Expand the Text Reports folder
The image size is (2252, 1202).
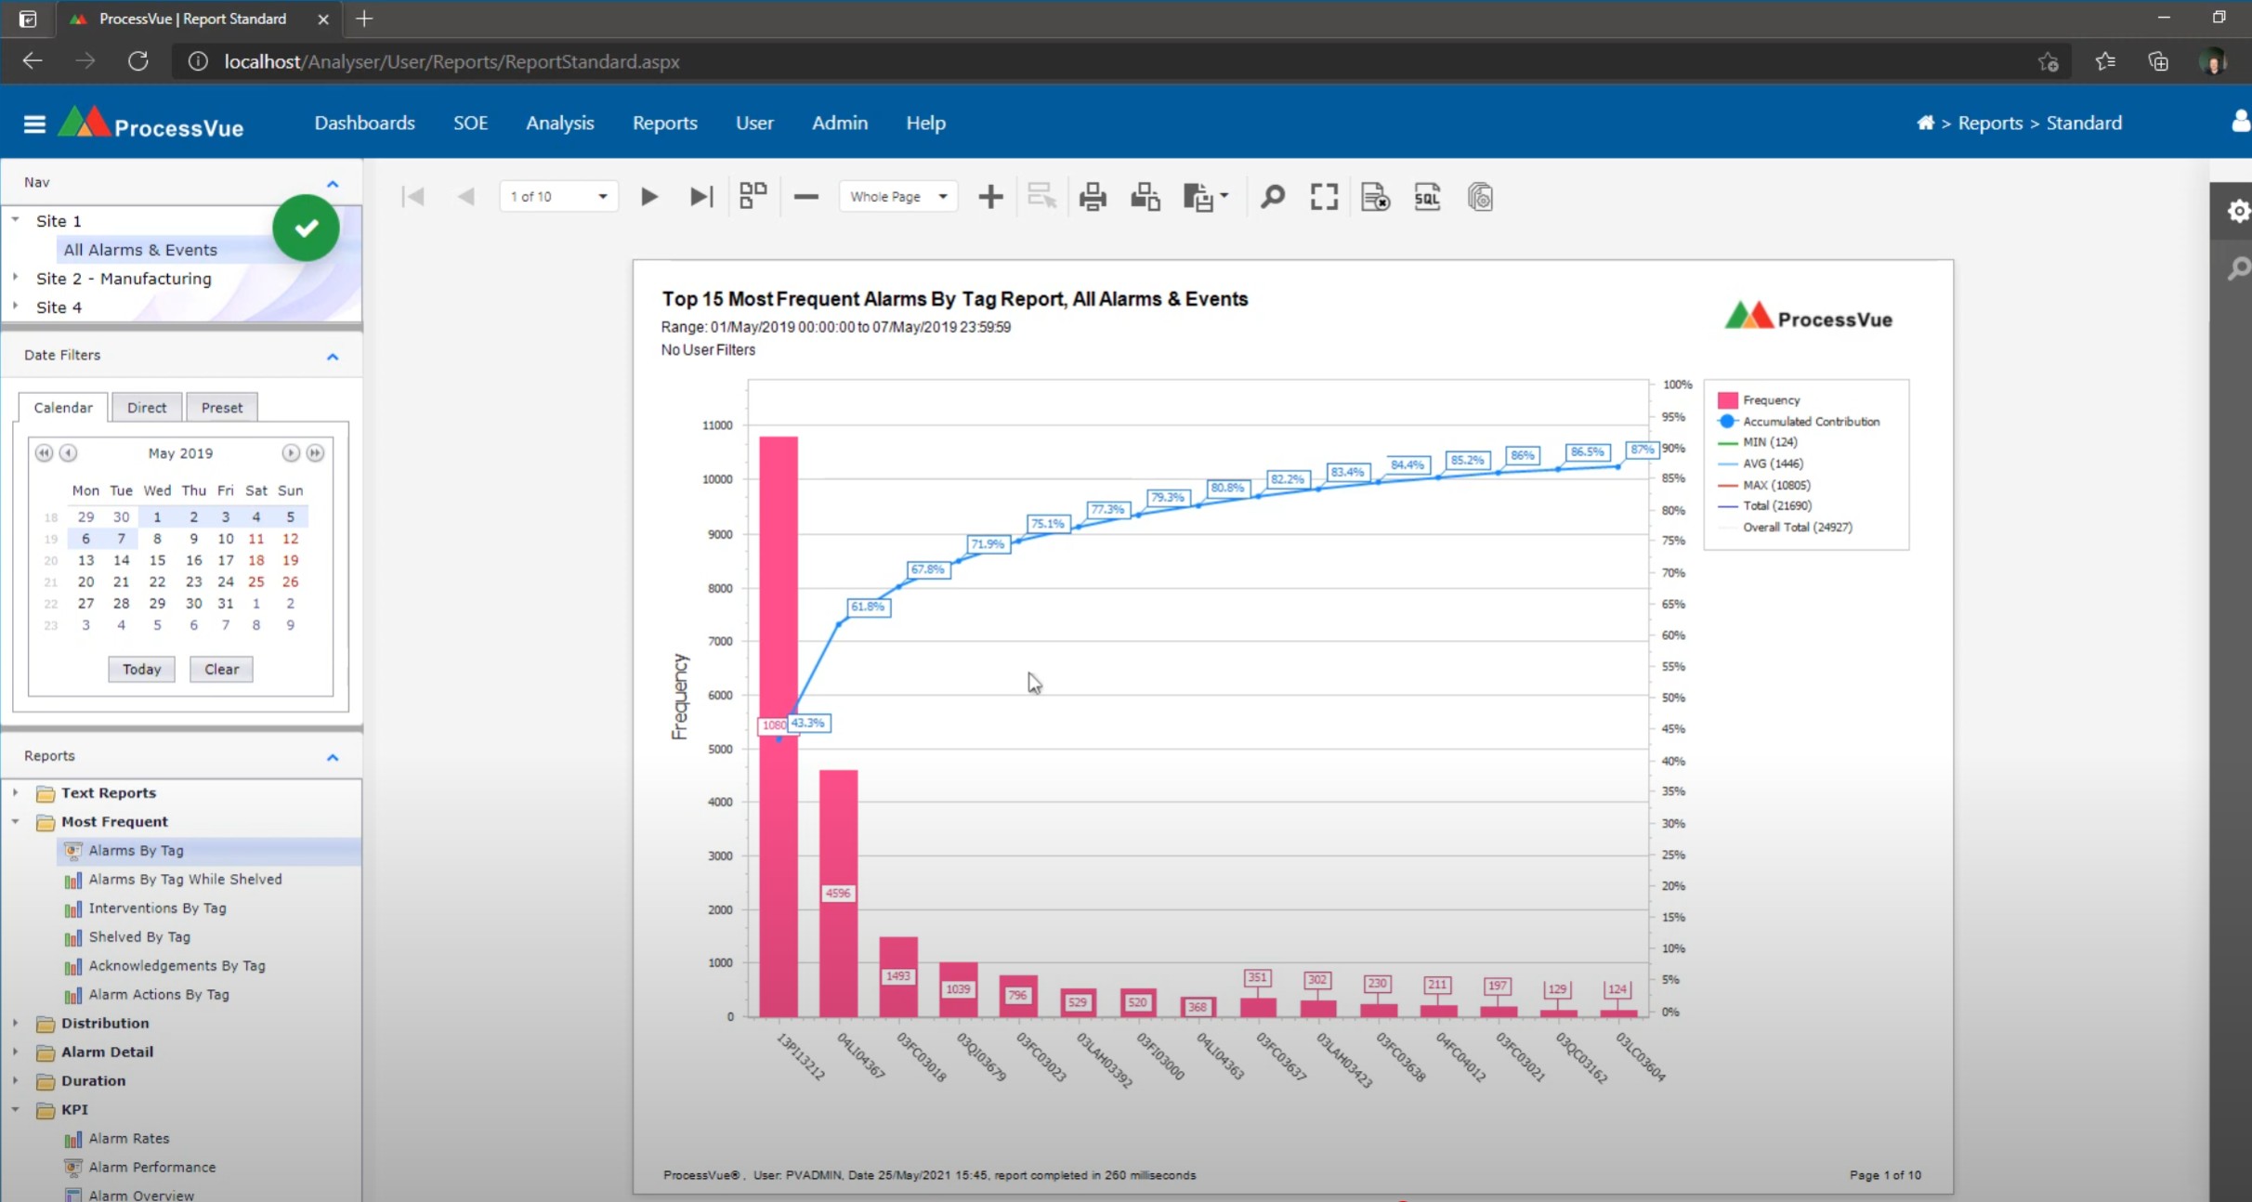point(16,792)
